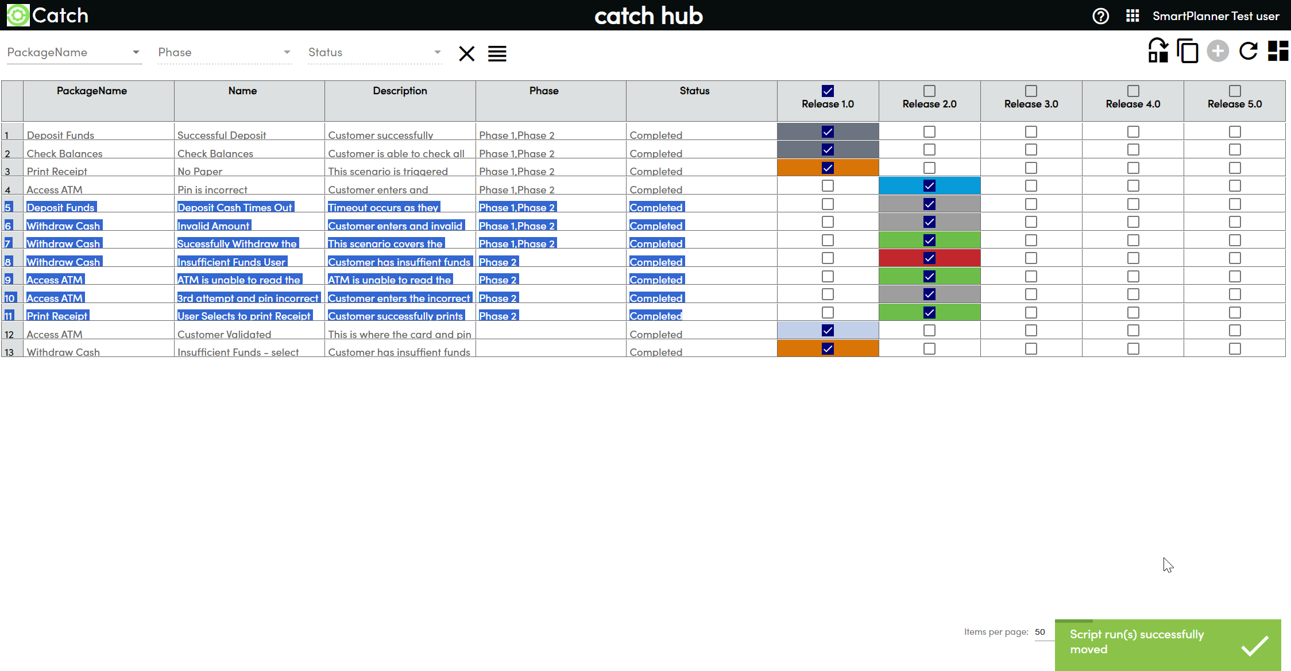Open the Status filter dropdown
Viewport: 1291px width, 671px height.
click(437, 52)
